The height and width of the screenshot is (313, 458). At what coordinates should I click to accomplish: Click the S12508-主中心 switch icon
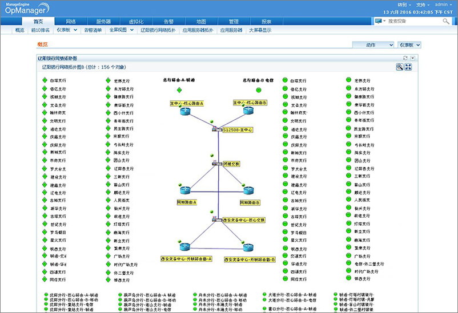click(x=217, y=129)
